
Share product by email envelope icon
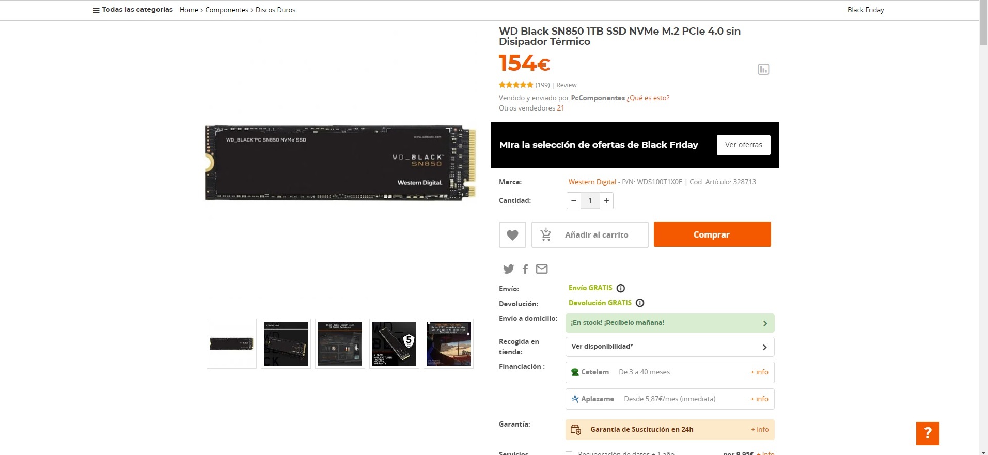(x=542, y=269)
